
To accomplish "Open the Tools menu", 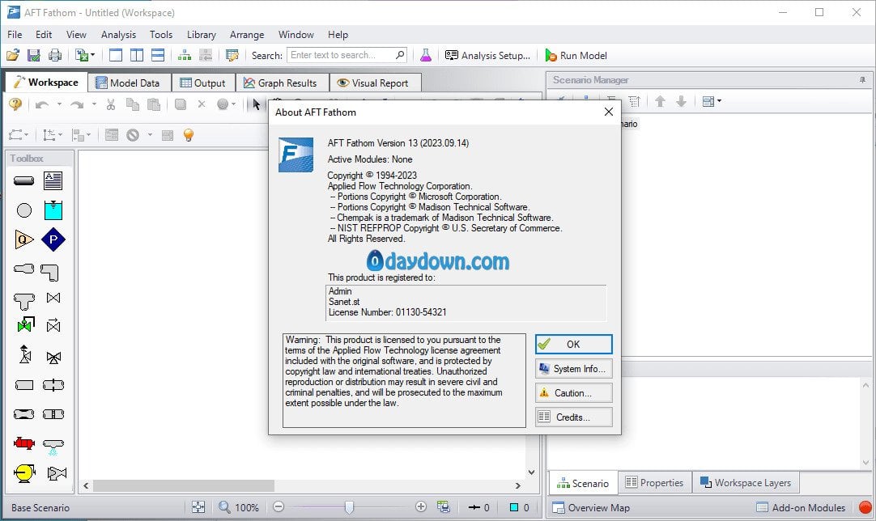I will click(161, 35).
